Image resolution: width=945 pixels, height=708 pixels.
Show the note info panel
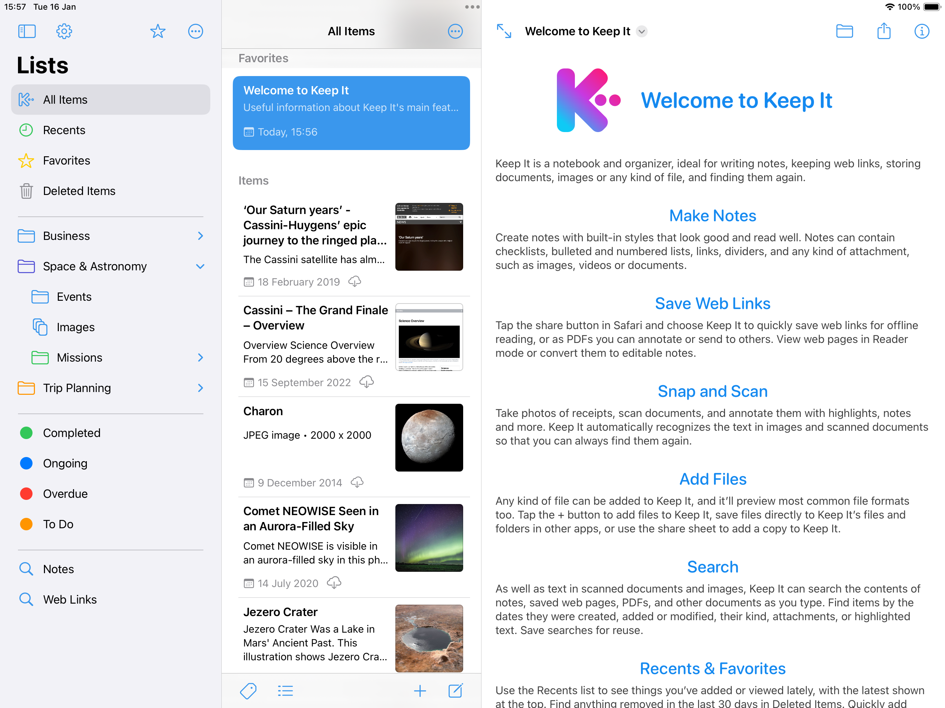tap(922, 31)
